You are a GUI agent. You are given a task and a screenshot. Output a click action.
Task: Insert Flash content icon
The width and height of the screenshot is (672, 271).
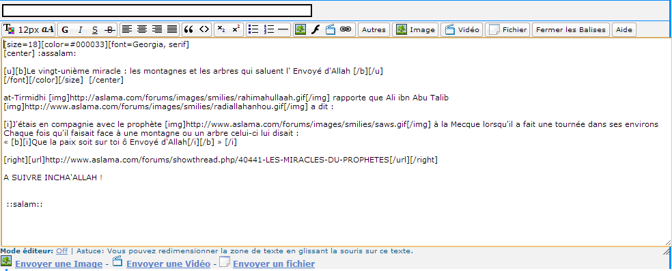(315, 29)
